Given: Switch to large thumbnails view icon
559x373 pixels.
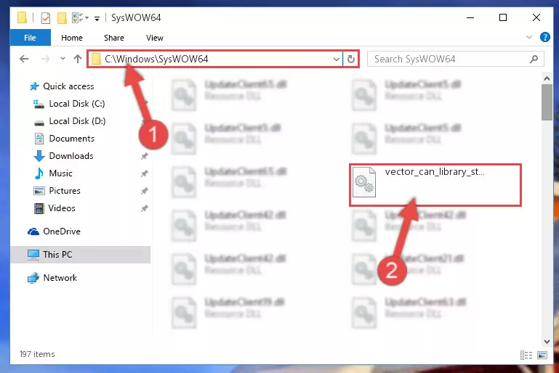Looking at the screenshot, I should point(542,355).
